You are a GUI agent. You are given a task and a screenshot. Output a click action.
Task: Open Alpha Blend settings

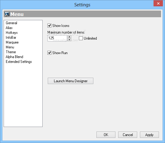click(x=15, y=57)
